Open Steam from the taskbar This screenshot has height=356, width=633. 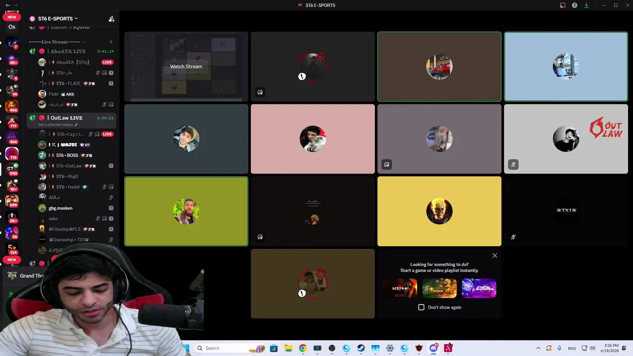(x=361, y=348)
